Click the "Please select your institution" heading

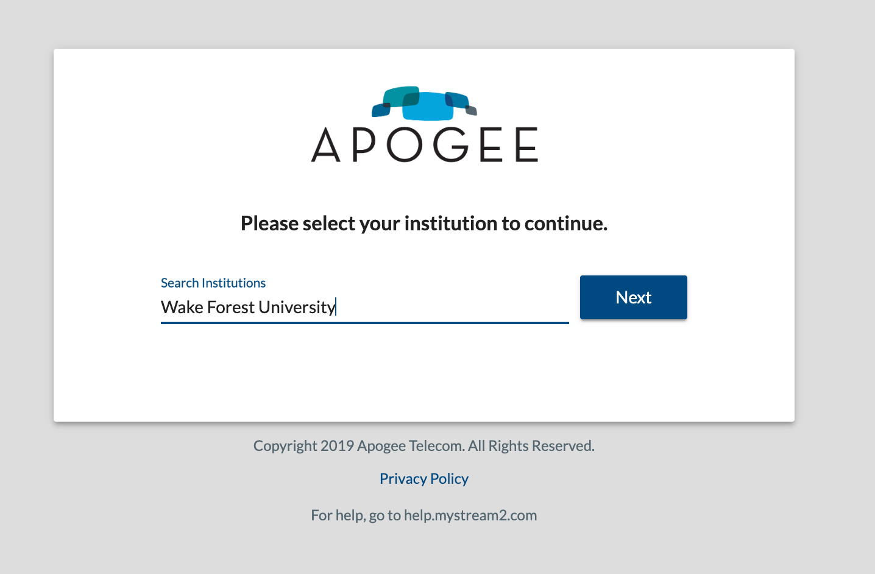(366, 224)
